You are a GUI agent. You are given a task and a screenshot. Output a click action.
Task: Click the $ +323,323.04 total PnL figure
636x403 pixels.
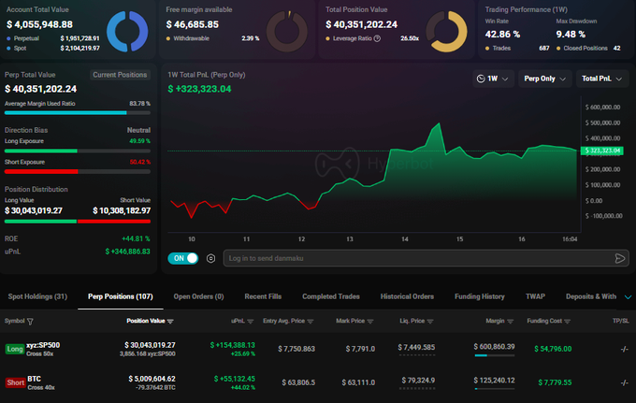(x=199, y=89)
